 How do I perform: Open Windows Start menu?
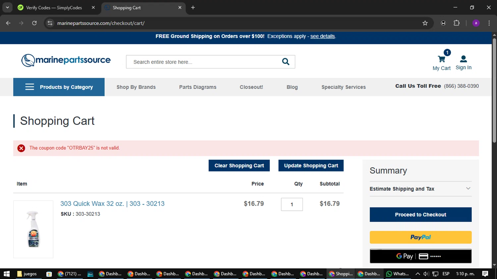coord(7,274)
